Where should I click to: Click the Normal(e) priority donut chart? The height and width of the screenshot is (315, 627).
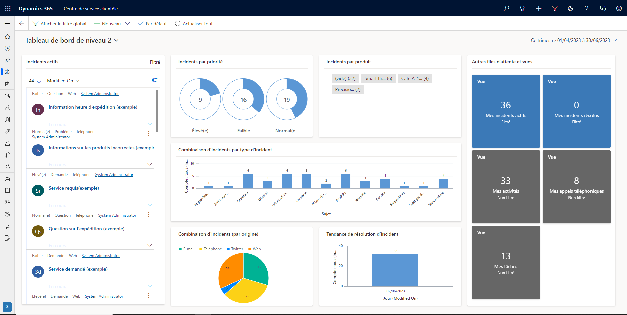(x=287, y=99)
